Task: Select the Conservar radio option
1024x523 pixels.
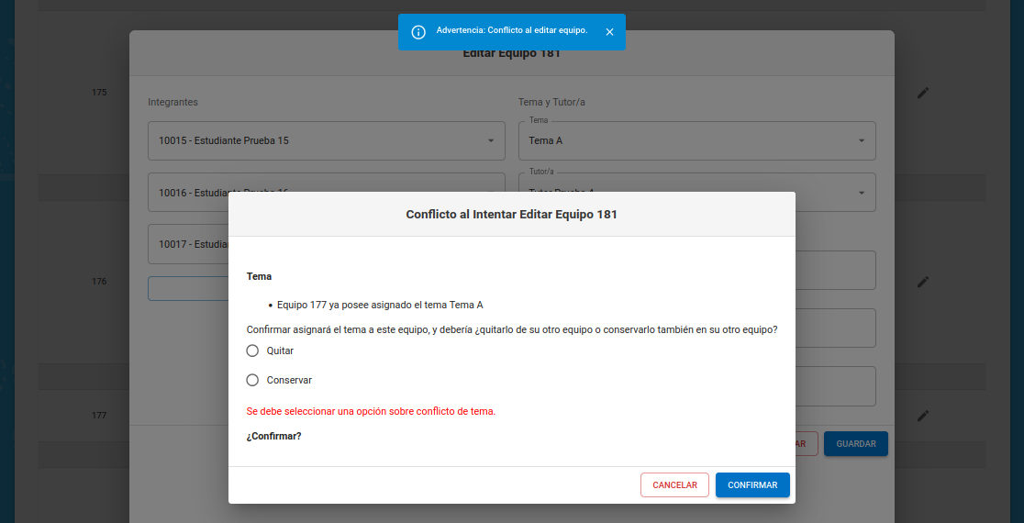Action: coord(253,380)
